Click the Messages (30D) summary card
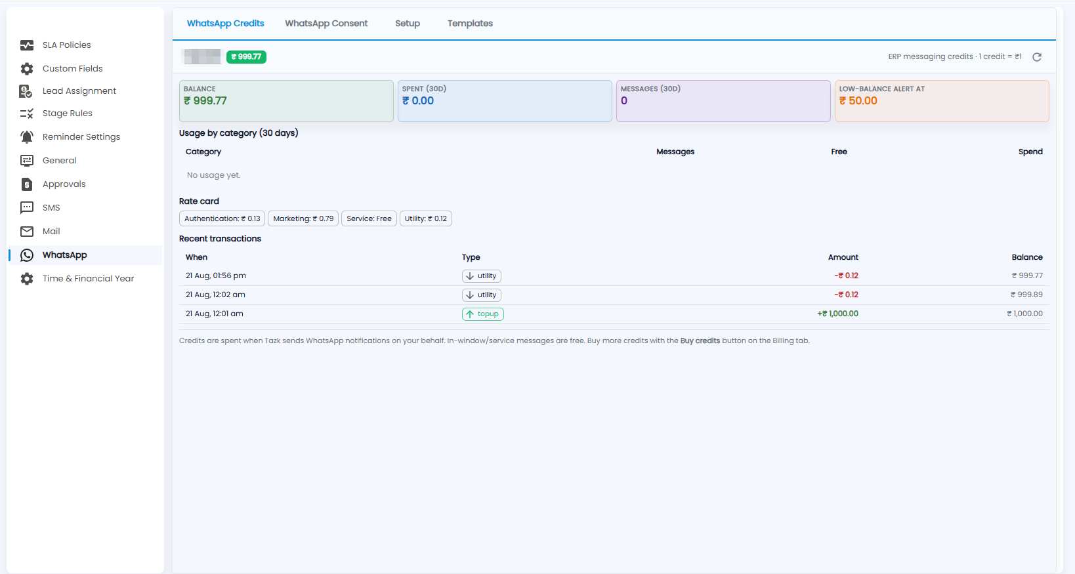1075x574 pixels. point(723,101)
